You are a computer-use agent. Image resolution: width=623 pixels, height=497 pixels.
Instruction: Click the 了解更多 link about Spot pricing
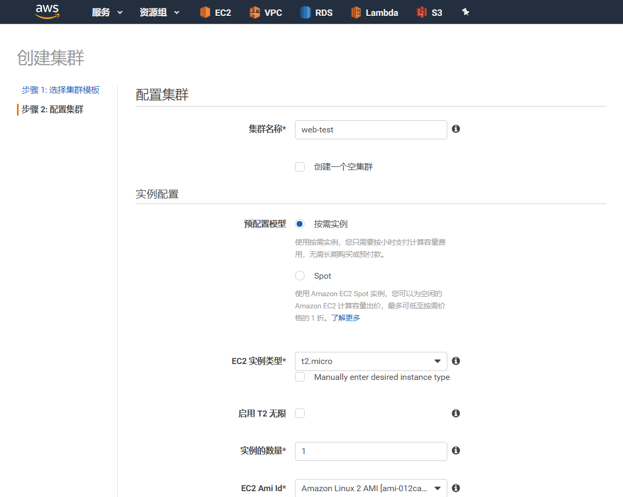pyautogui.click(x=345, y=317)
